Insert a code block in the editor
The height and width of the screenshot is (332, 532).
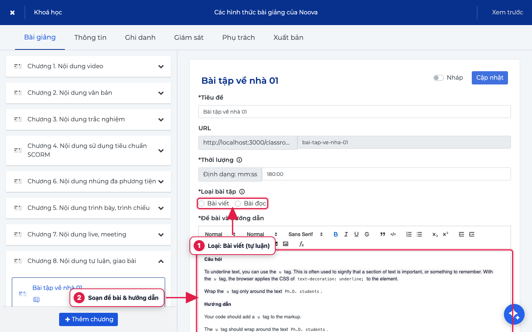click(x=393, y=234)
